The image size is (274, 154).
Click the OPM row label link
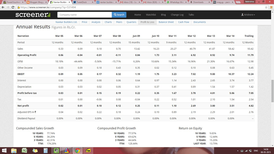[20, 62]
